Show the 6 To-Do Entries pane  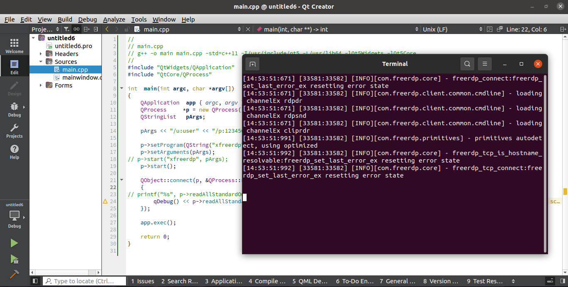click(355, 281)
